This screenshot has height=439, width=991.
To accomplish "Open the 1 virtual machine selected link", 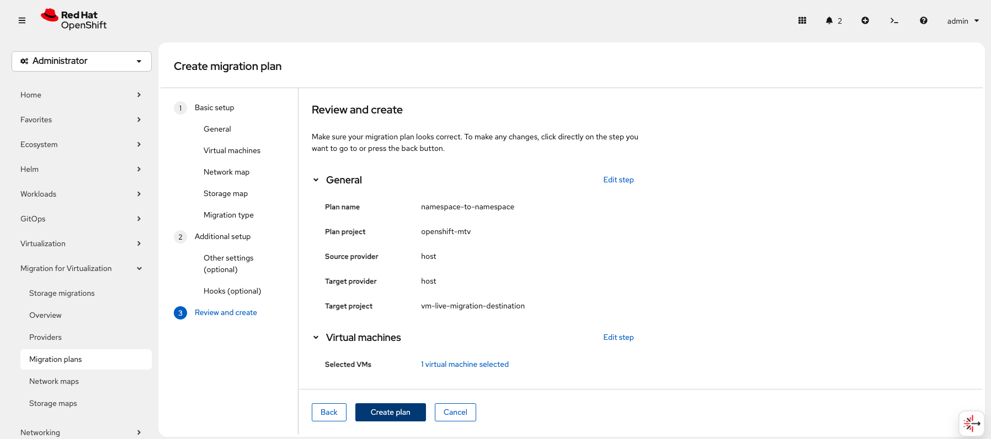I will [x=465, y=364].
